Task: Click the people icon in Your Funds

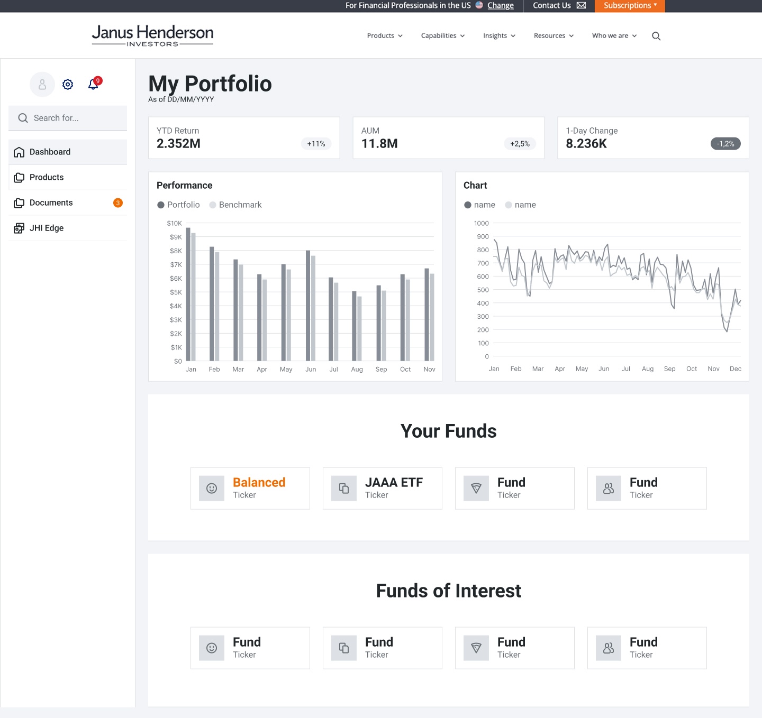Action: pos(609,489)
